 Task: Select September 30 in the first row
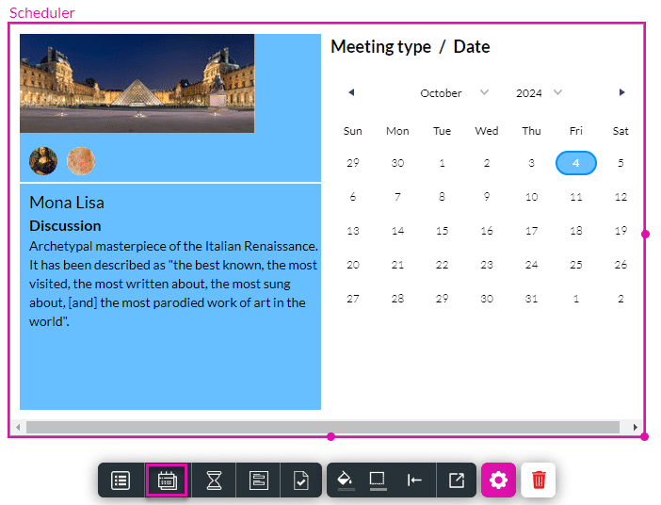coord(397,163)
